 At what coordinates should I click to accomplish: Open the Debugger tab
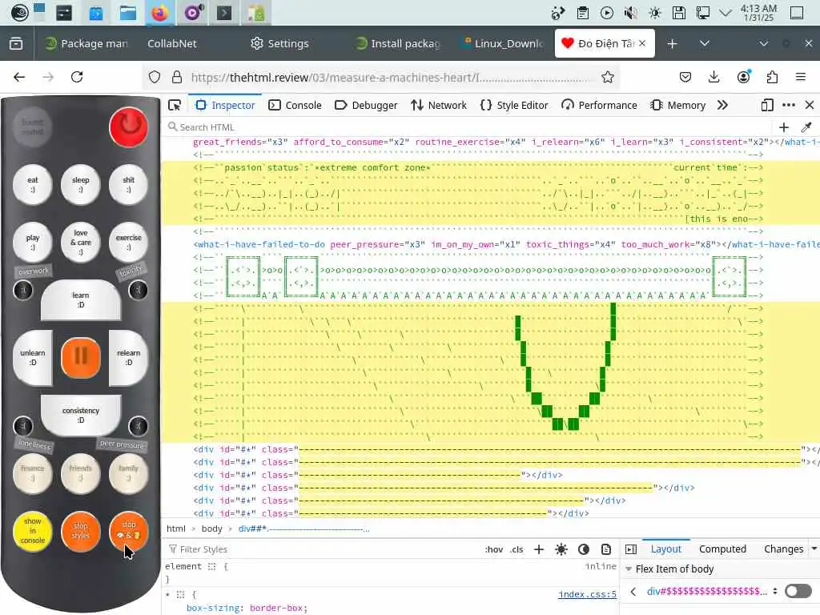(366, 105)
